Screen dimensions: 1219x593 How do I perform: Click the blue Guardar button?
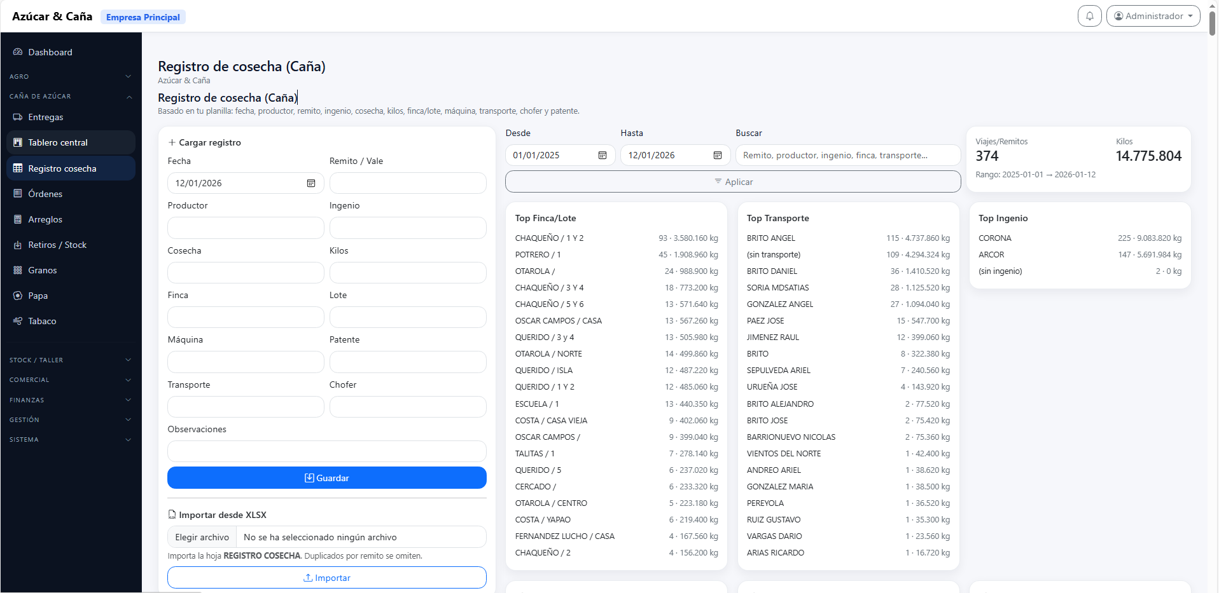326,478
